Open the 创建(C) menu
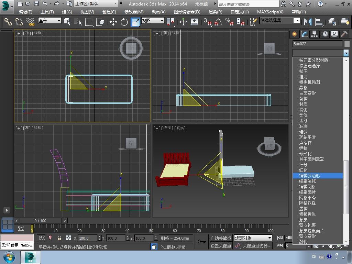Image resolution: width=352 pixels, height=264 pixels. [x=109, y=12]
